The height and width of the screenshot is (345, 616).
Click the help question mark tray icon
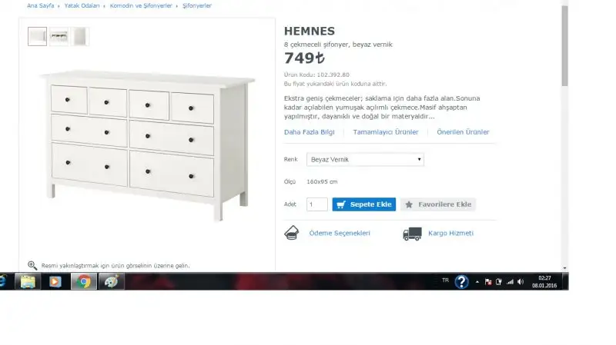[461, 281]
